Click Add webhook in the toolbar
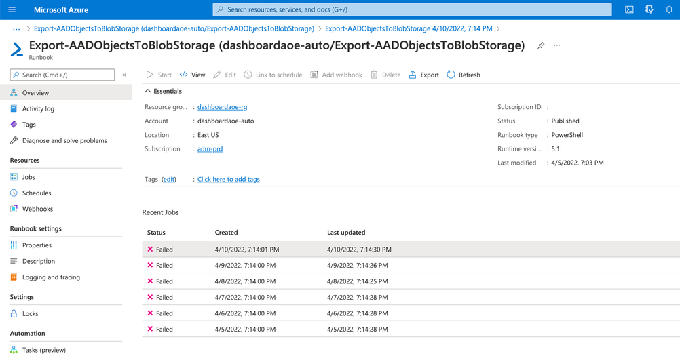 tap(336, 75)
